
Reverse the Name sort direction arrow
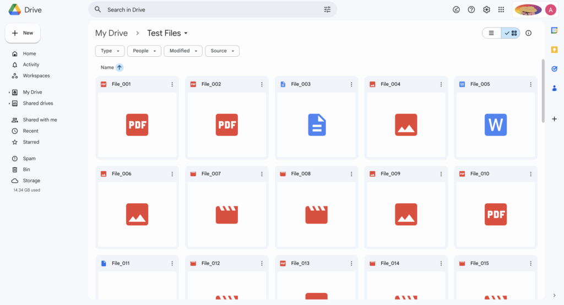[120, 67]
